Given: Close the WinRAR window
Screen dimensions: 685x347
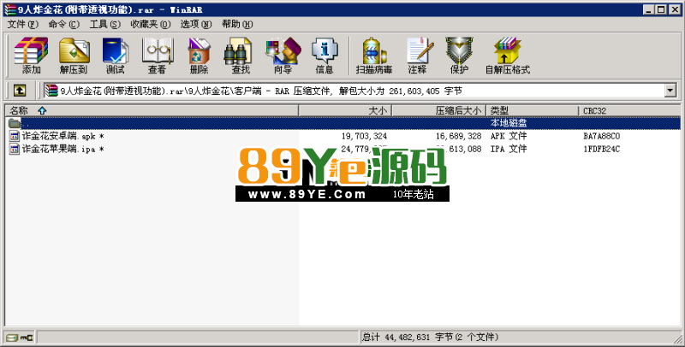Looking at the screenshot, I should [x=675, y=9].
